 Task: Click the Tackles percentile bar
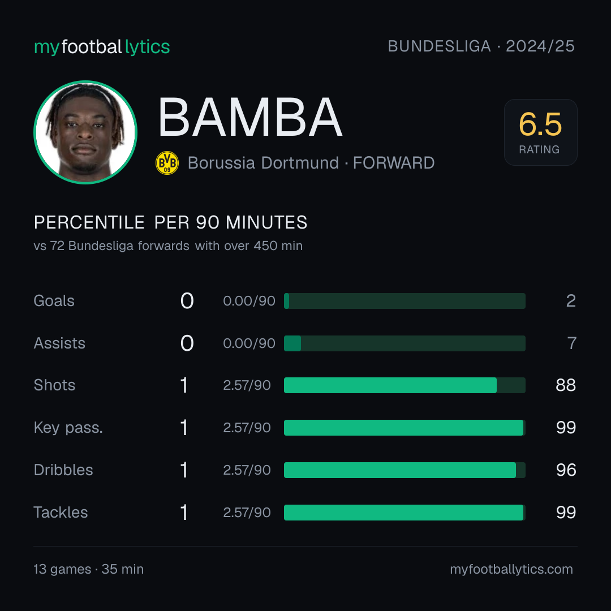(405, 513)
